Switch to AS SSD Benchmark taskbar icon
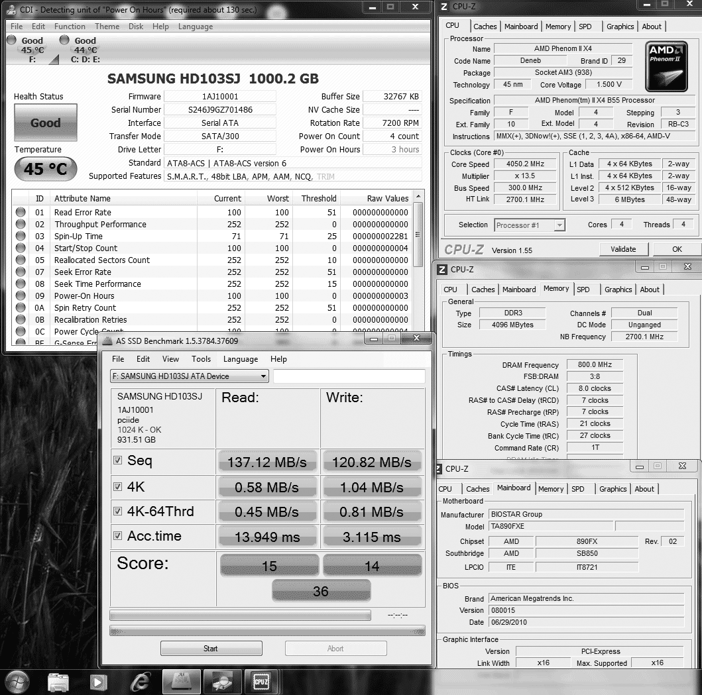Viewport: 702px width, 695px height. [x=182, y=682]
